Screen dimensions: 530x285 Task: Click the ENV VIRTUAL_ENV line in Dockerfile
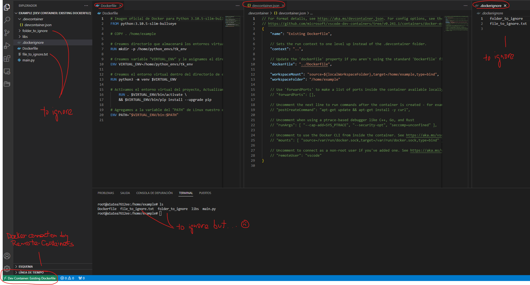tap(152, 64)
